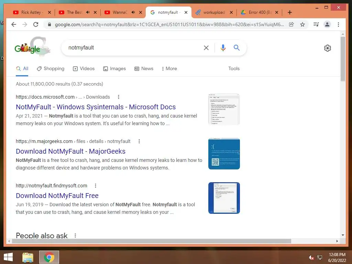Close the Error 400 tab
Image resolution: width=352 pixels, height=264 pixels.
(277, 12)
